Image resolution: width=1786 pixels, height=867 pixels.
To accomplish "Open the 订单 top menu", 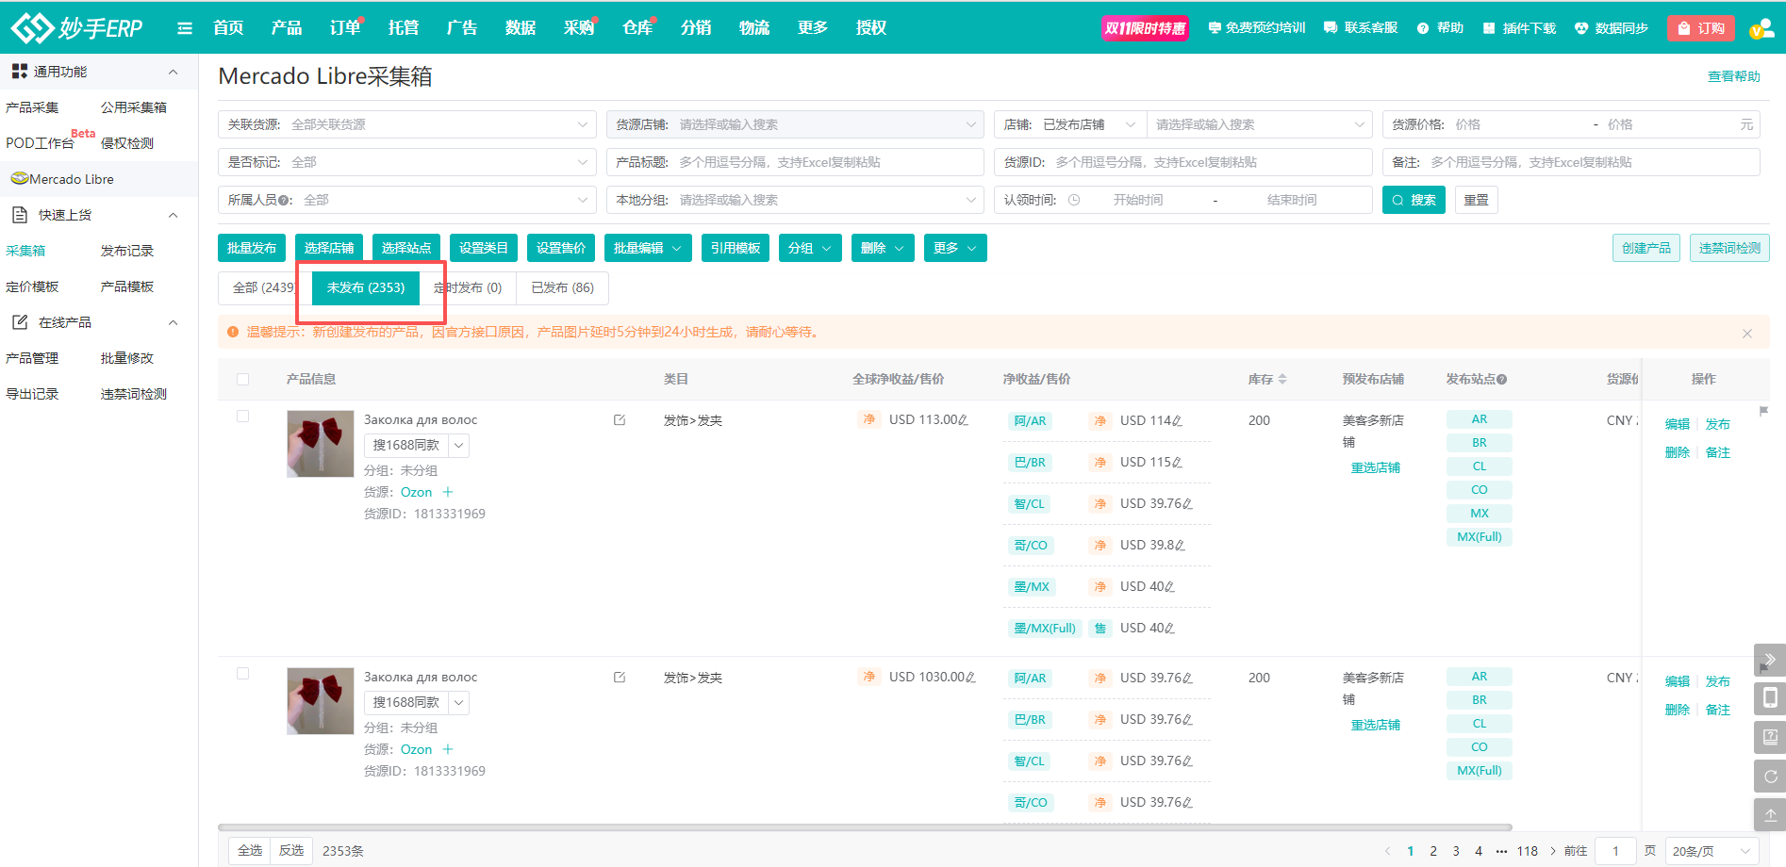I will (x=345, y=28).
